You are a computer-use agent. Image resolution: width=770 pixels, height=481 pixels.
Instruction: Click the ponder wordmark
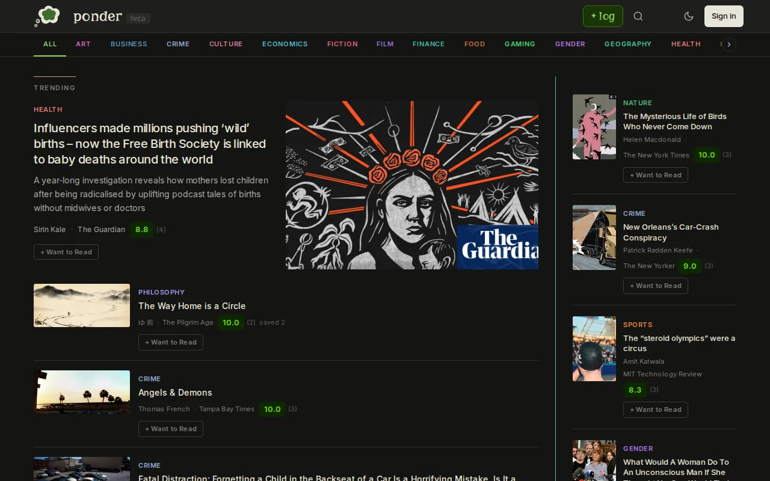click(x=97, y=16)
